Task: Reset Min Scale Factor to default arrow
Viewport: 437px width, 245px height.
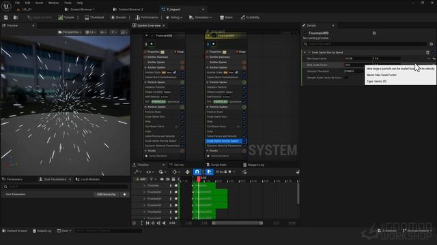Action: pos(434,59)
